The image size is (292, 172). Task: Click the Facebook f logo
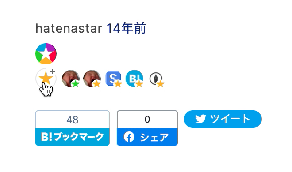(x=129, y=137)
